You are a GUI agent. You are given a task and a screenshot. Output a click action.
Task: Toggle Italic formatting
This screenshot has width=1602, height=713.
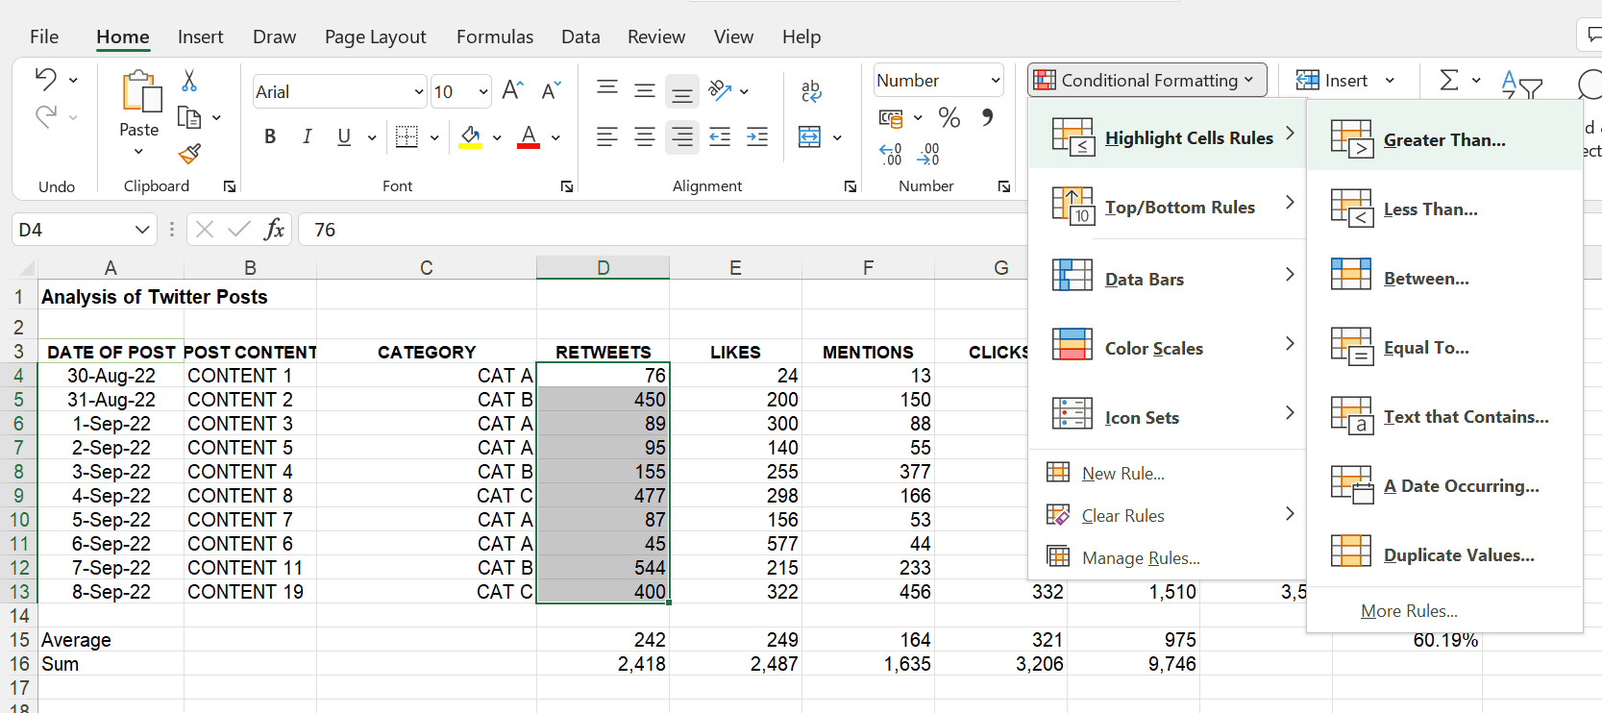click(307, 136)
